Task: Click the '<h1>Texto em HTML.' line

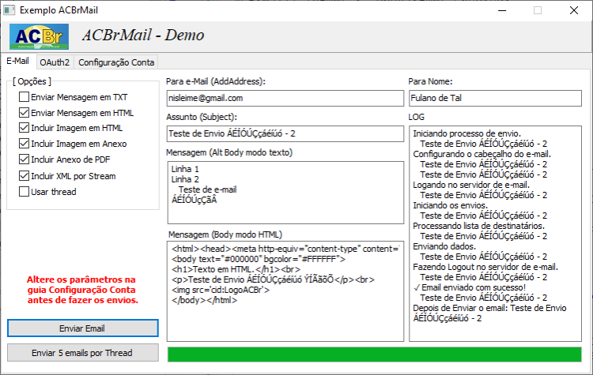Action: point(236,269)
